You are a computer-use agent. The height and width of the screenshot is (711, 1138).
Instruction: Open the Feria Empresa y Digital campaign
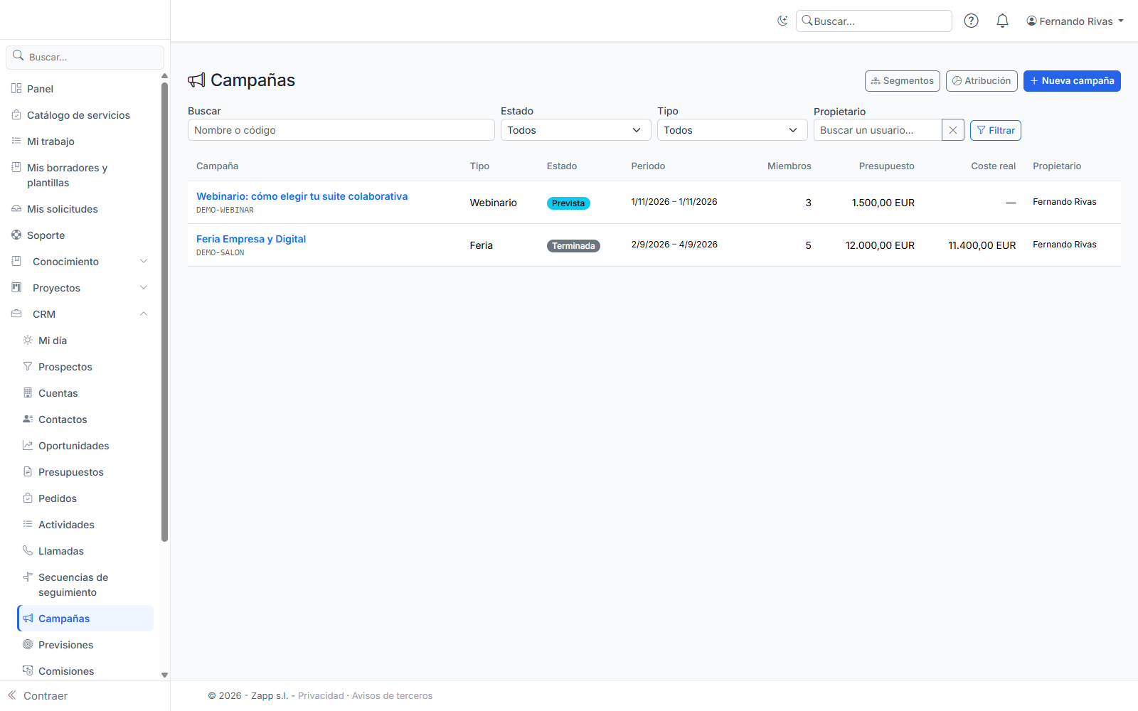(x=251, y=239)
